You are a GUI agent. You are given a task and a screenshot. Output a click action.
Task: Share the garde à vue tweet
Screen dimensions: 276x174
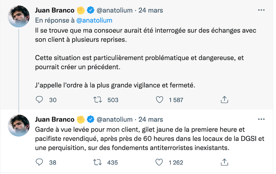(224, 162)
